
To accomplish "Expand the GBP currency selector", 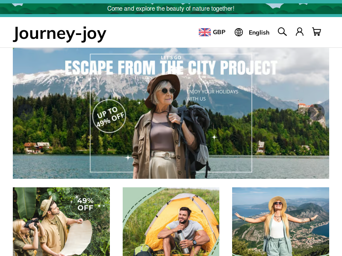I will (212, 32).
